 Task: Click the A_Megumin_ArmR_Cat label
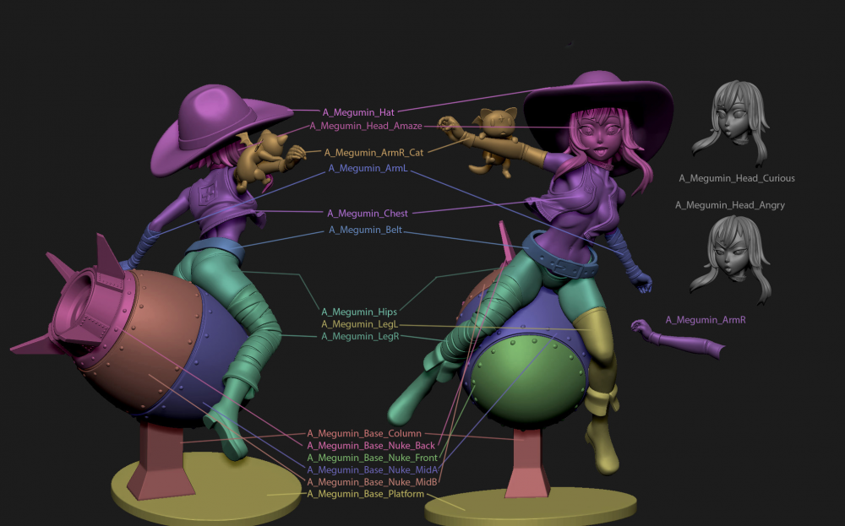click(373, 152)
